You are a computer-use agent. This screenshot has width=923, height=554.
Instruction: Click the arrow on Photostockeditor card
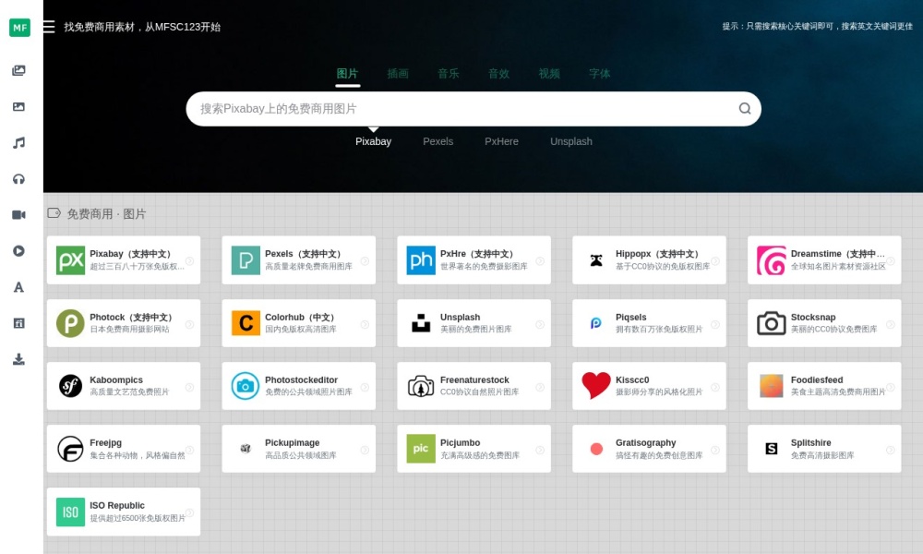point(365,387)
